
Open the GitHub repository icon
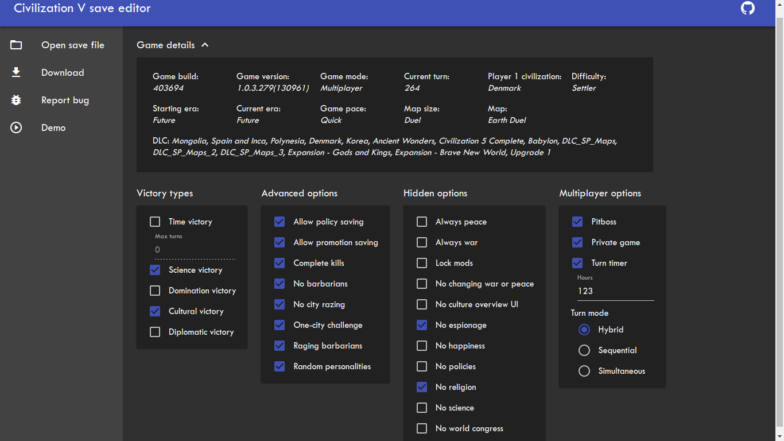pyautogui.click(x=747, y=8)
